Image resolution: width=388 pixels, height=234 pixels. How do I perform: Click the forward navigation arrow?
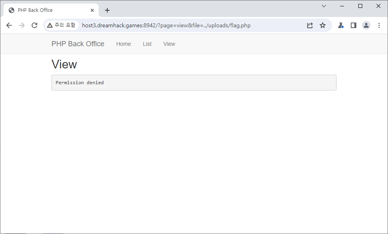click(x=22, y=25)
